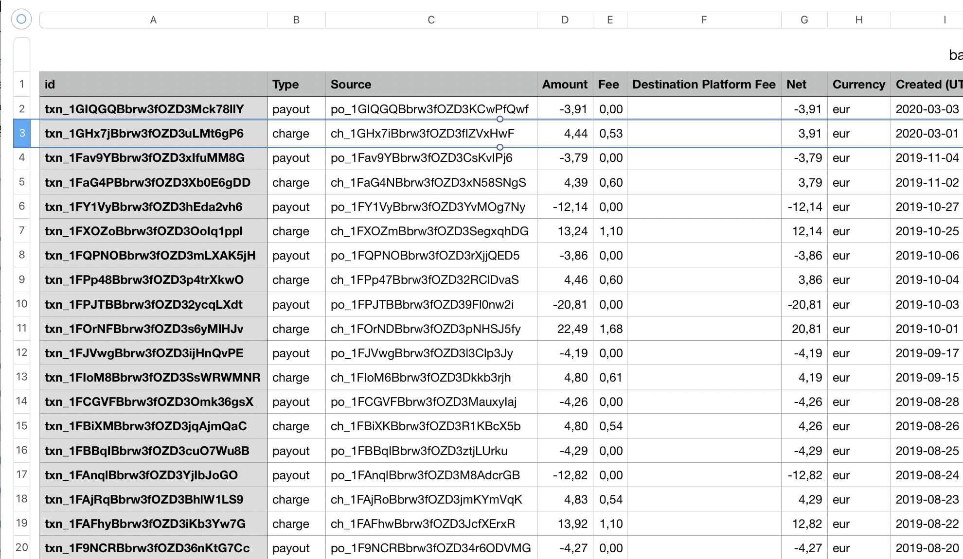Select row 10 header
Viewport: 963px width, 559px height.
click(x=22, y=304)
